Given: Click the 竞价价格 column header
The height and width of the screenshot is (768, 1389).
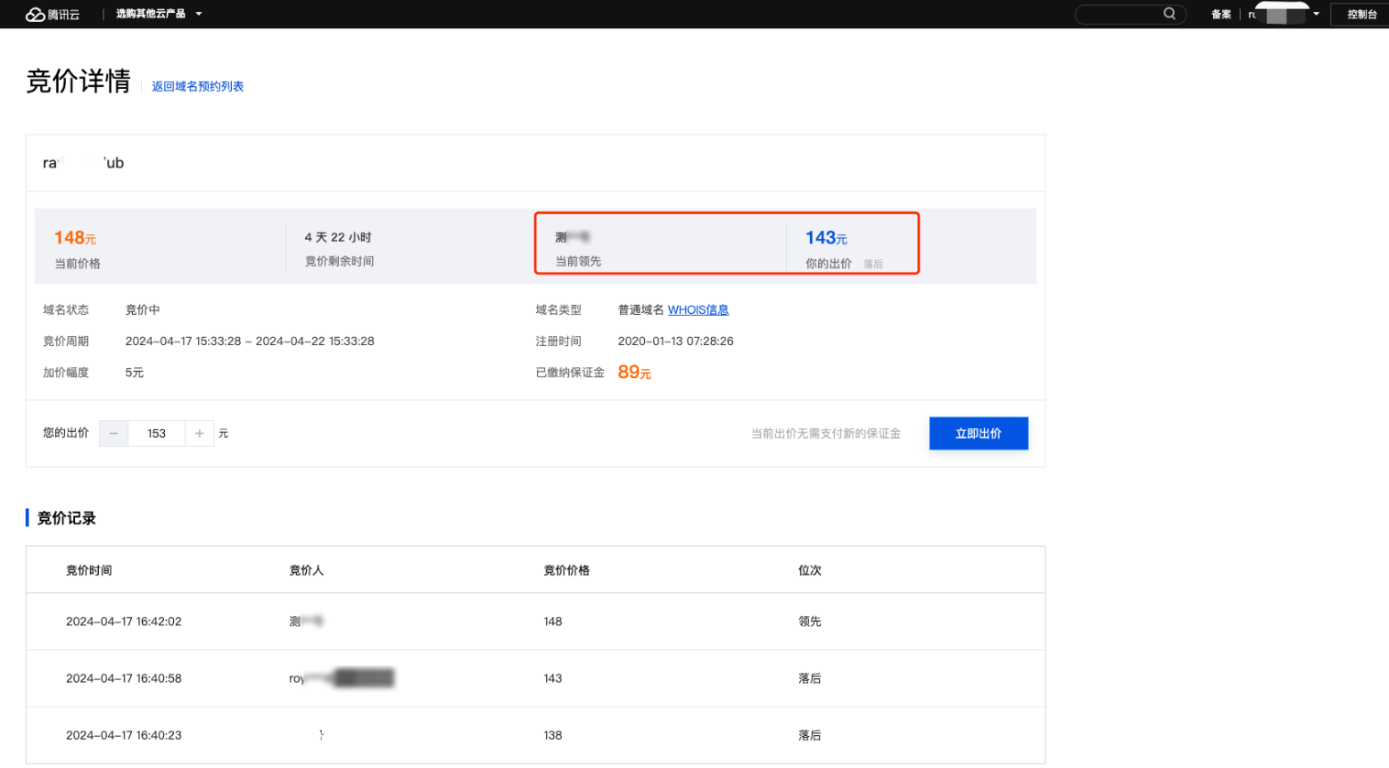Looking at the screenshot, I should 566,570.
